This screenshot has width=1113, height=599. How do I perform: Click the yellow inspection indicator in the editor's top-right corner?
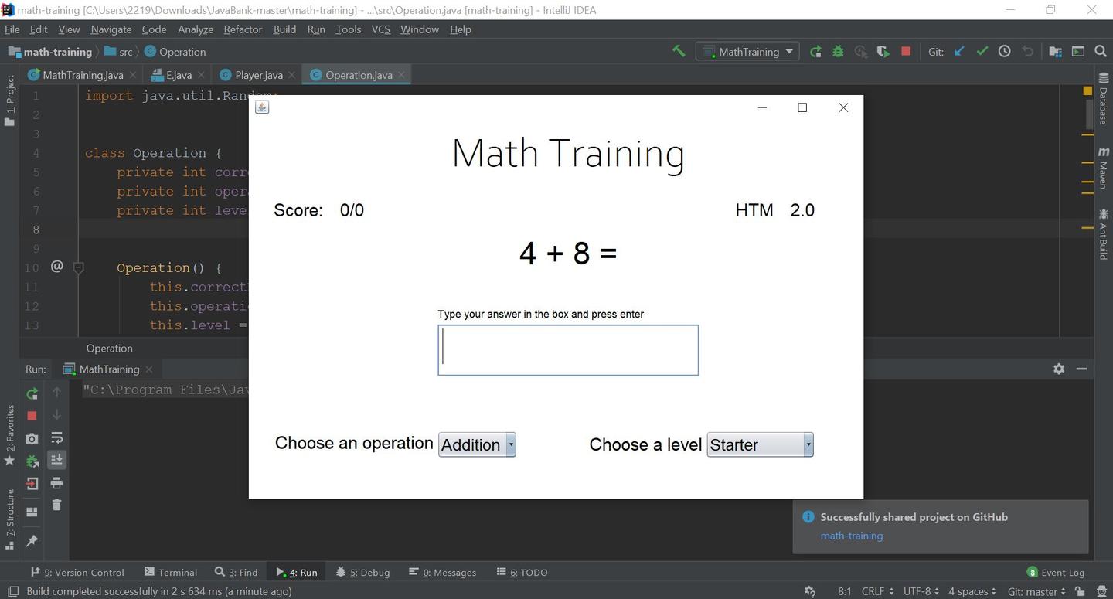point(1087,91)
